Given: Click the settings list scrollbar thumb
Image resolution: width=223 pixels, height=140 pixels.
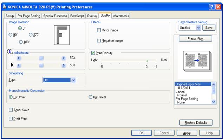Looking at the screenshot, I should pyautogui.click(x=214, y=90).
